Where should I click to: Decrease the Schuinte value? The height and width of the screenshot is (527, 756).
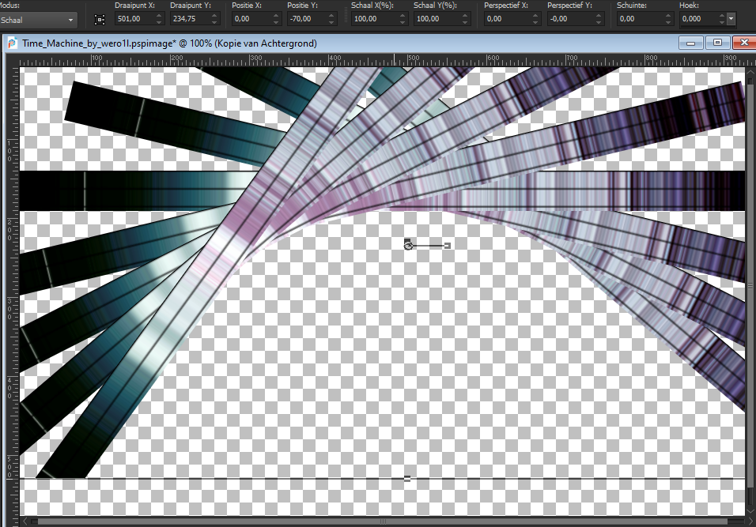pyautogui.click(x=668, y=22)
